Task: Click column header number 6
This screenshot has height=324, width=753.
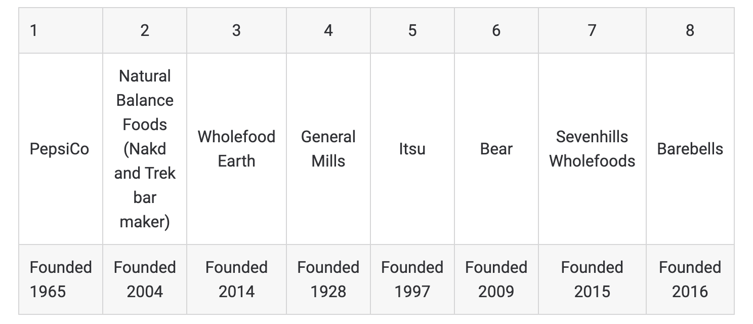Action: coord(496,31)
